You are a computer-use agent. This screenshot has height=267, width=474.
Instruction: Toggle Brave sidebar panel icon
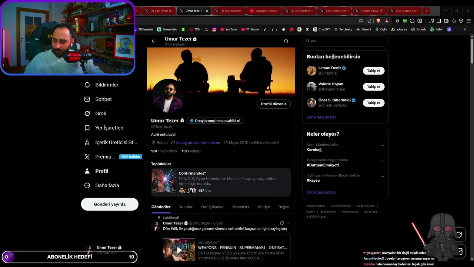439,21
